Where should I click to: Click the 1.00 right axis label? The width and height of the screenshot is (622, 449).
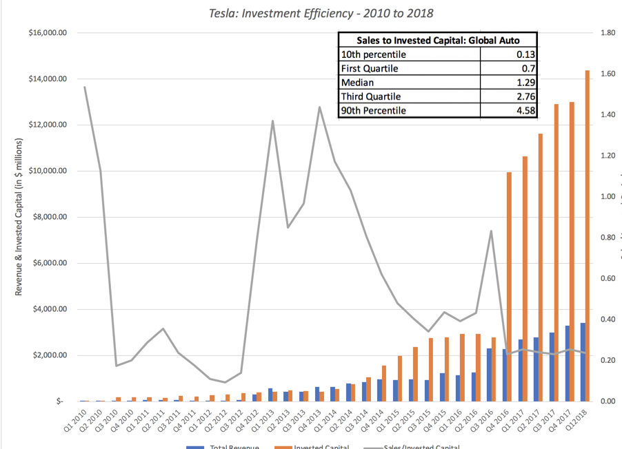pos(608,196)
